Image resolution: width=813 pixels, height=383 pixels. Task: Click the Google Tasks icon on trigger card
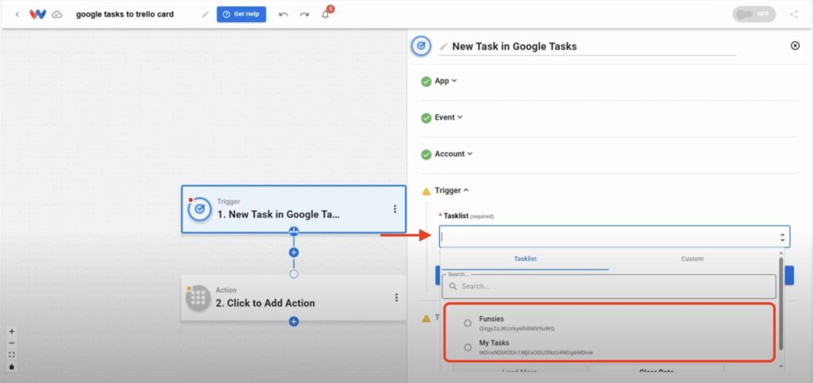tap(199, 209)
